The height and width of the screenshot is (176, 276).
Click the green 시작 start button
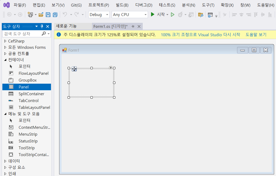click(x=158, y=14)
